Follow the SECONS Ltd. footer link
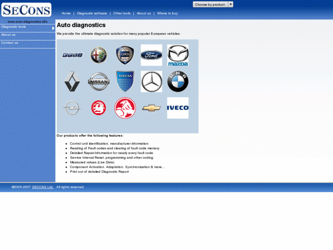The width and height of the screenshot is (333, 250). click(x=43, y=187)
